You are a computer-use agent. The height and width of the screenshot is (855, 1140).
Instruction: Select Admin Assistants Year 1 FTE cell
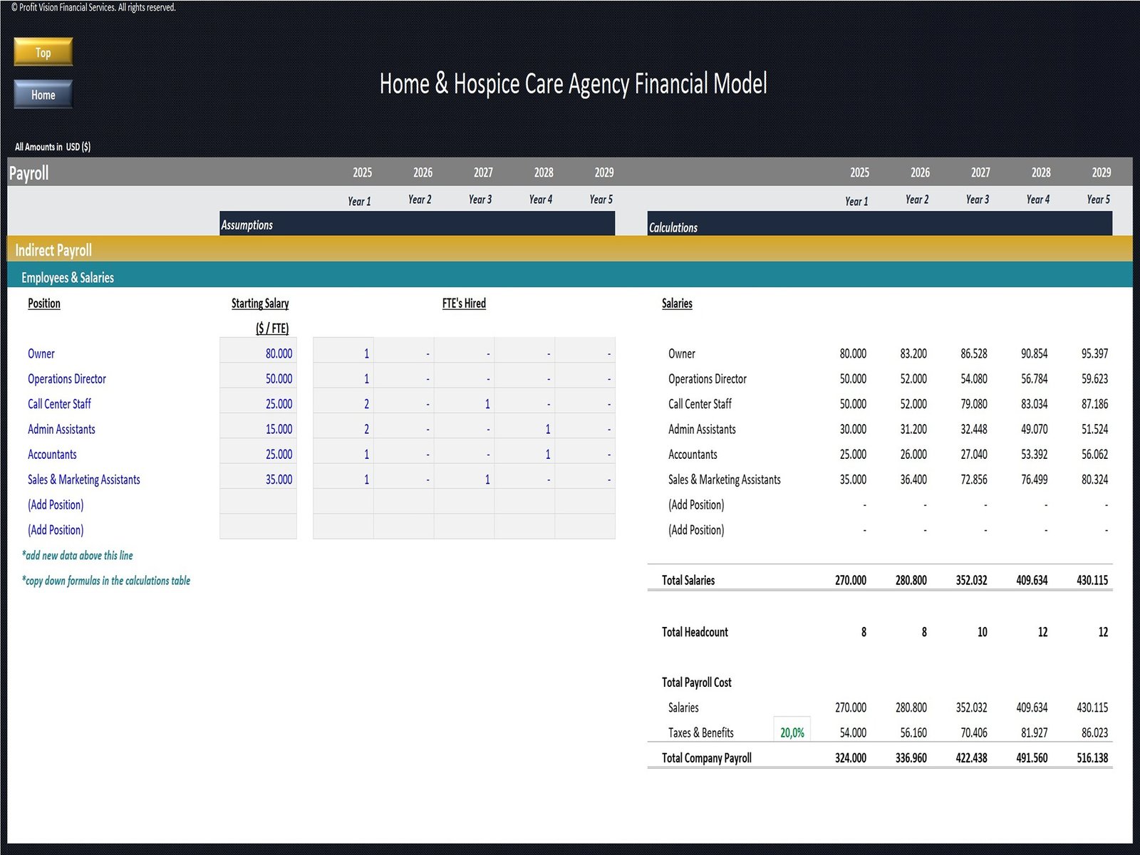pyautogui.click(x=343, y=429)
